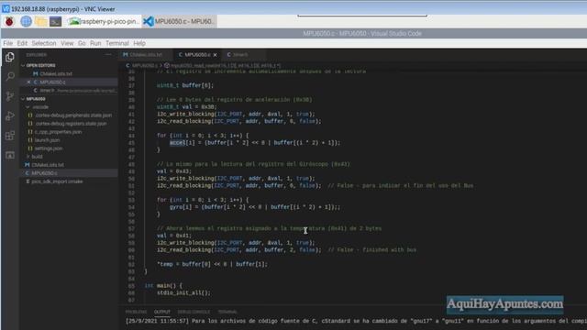Viewport: 587px width, 330px height.
Task: Open the Run and Debug view
Action: 10,115
